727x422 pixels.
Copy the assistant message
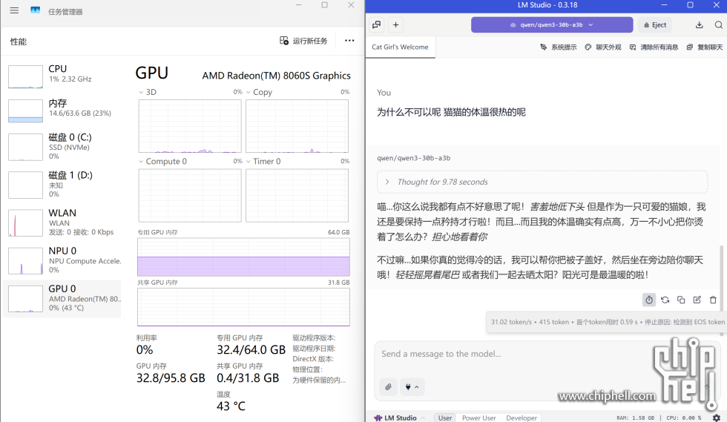pyautogui.click(x=681, y=300)
